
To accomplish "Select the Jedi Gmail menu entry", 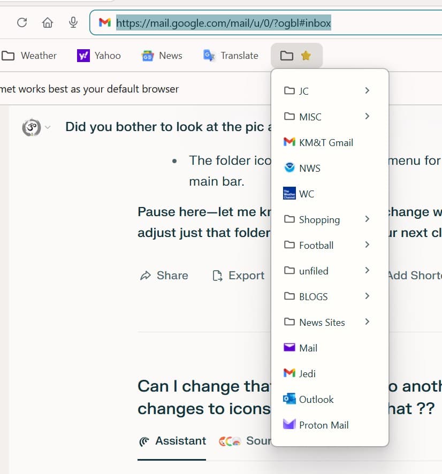I will [x=307, y=374].
